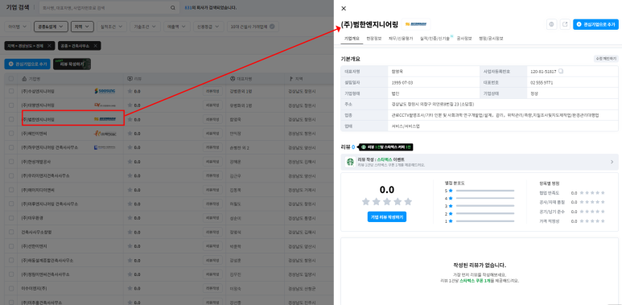Click the Starbucks event logo icon
622x305 pixels.
coord(350,162)
